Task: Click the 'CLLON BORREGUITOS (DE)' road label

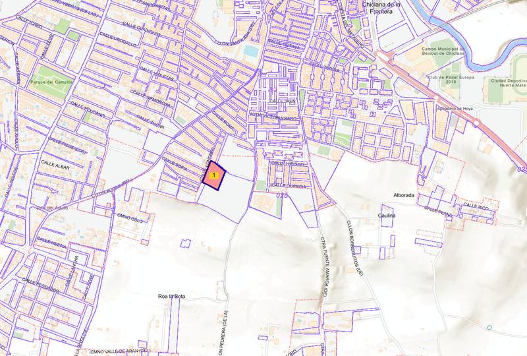Action: 355,248
